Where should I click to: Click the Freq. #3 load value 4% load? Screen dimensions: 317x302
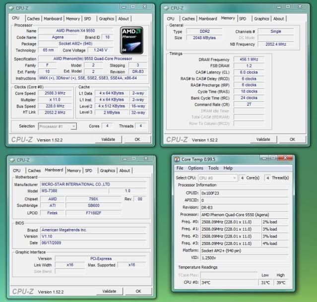pyautogui.click(x=275, y=243)
